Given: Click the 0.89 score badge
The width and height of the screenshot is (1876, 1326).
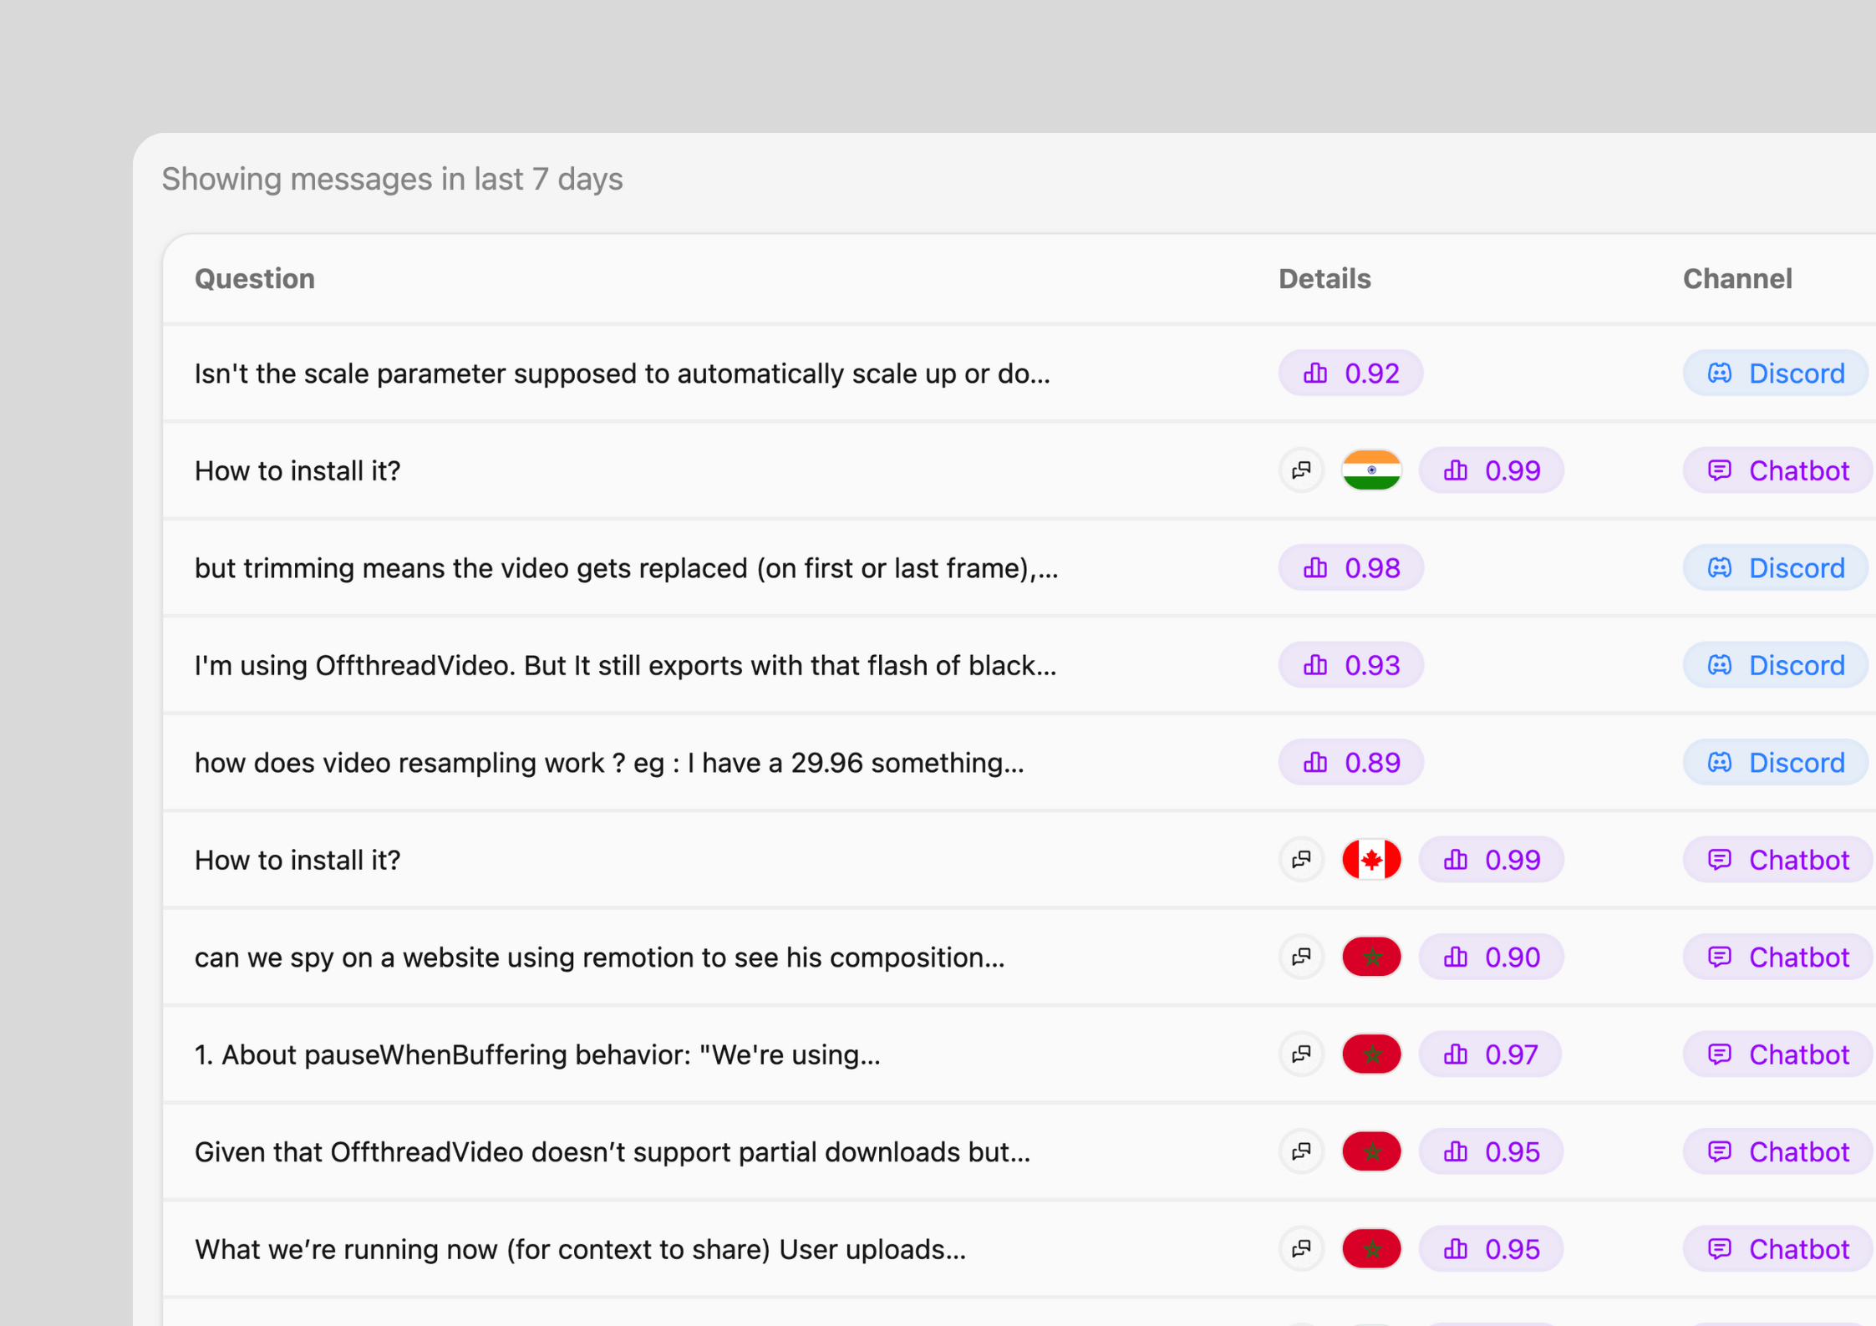Looking at the screenshot, I should click(1350, 763).
